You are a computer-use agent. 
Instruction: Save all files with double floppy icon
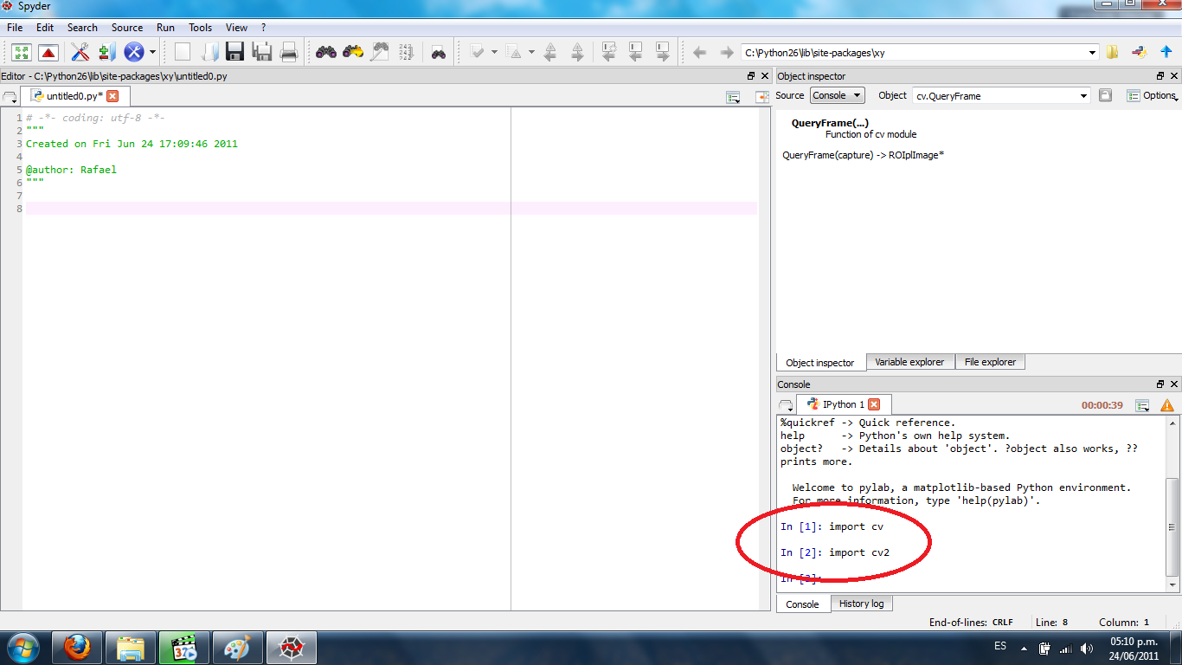tap(262, 52)
